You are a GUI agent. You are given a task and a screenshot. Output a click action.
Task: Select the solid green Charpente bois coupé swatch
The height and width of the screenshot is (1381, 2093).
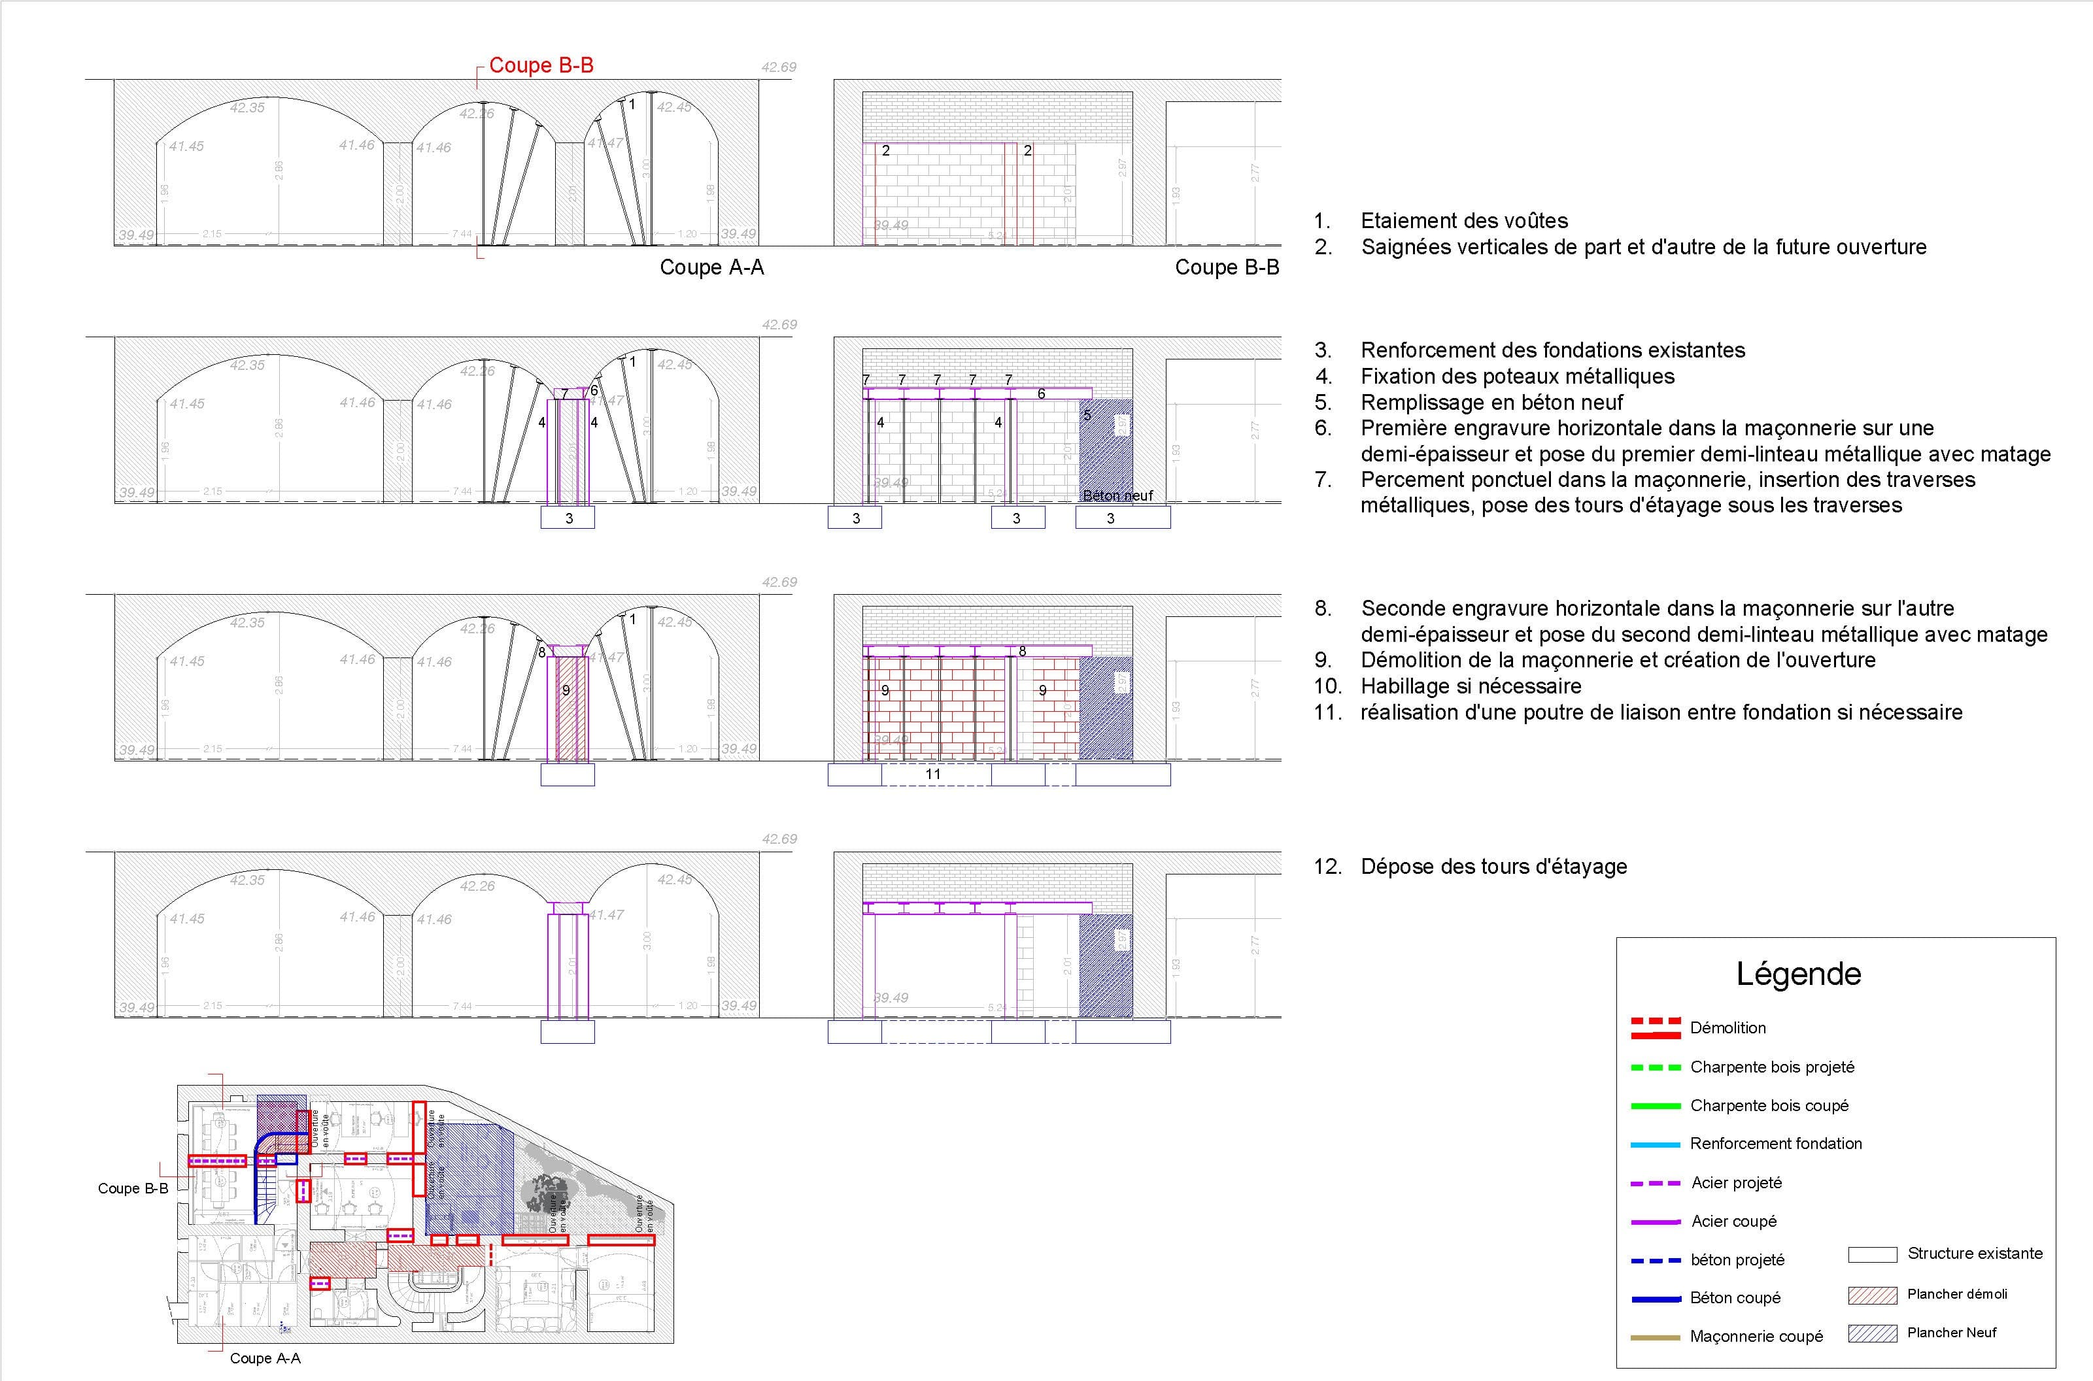tap(1656, 1106)
